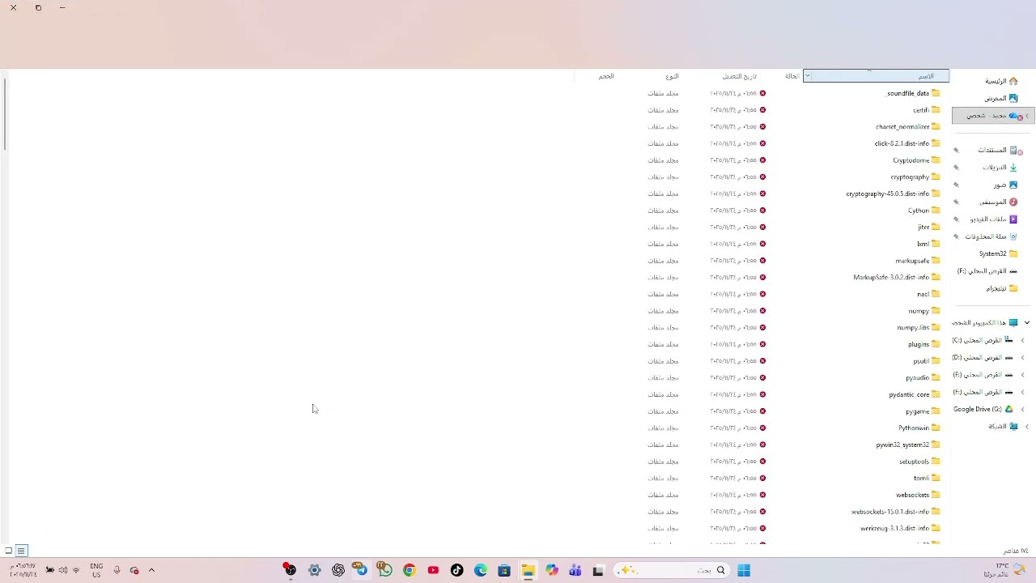
Task: Select the pygame folder icon
Action: (936, 411)
